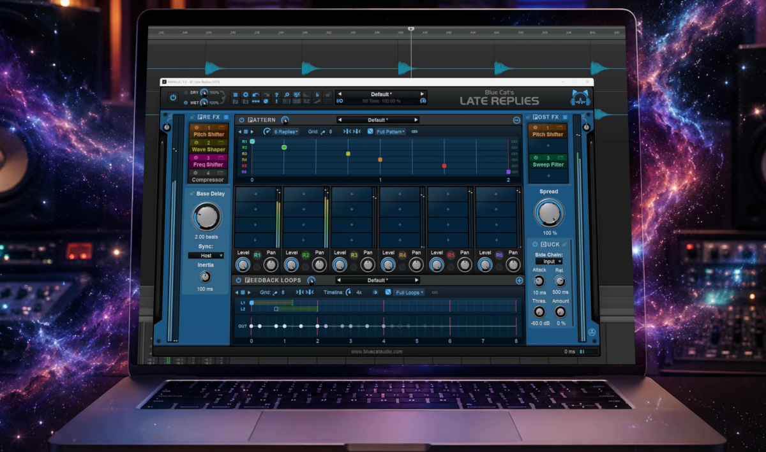Click the round icon below the output meter
This screenshot has height=452, width=766.
pyautogui.click(x=592, y=332)
